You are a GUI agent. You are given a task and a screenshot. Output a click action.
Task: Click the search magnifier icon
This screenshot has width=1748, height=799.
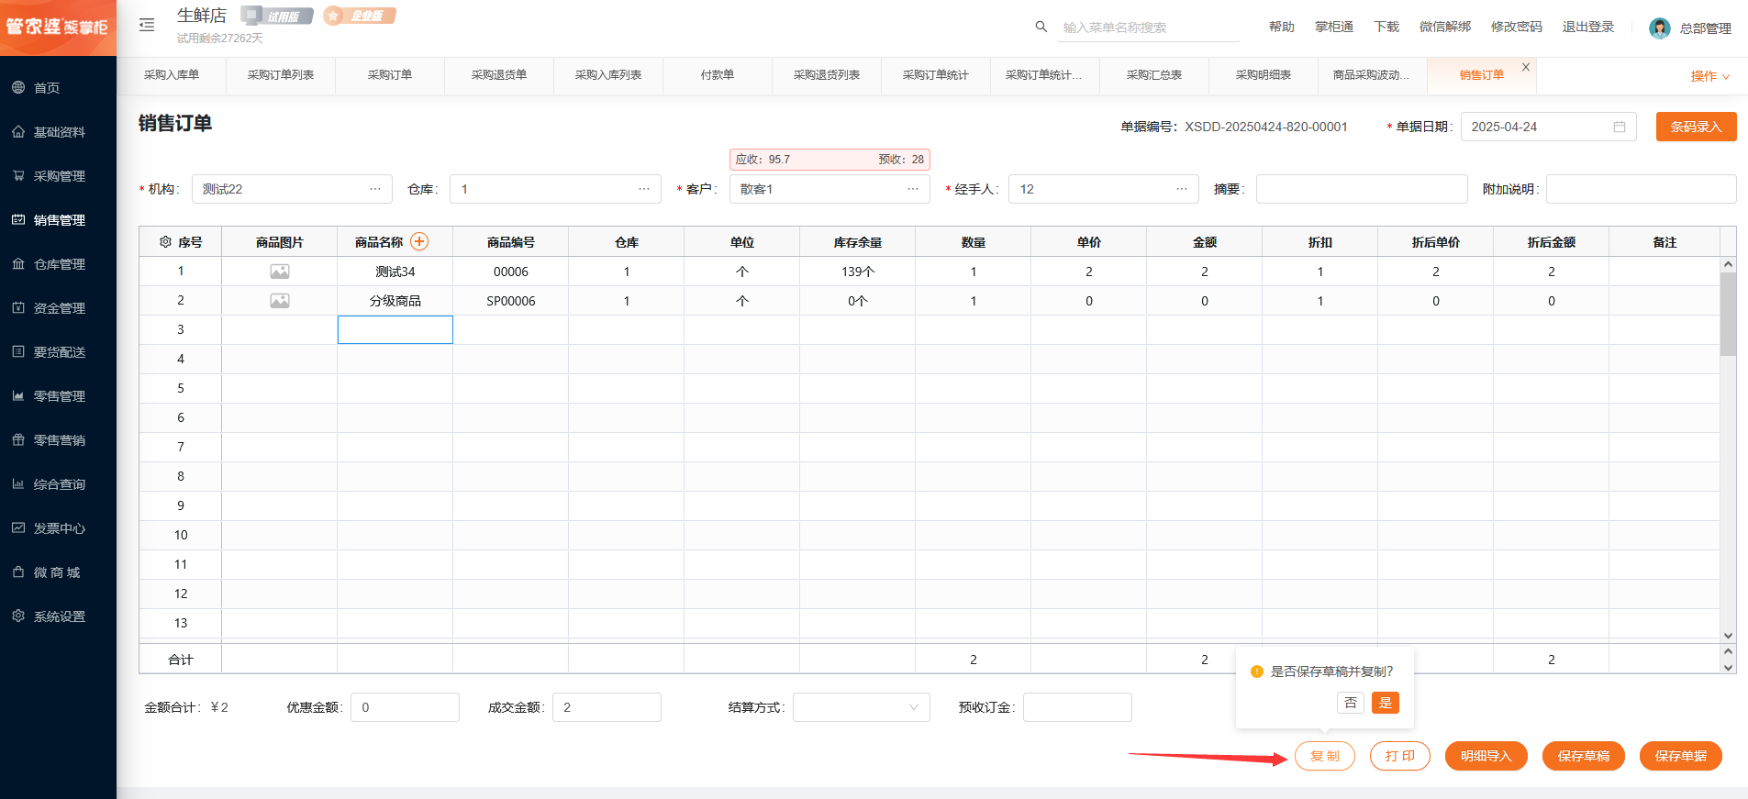point(1041,27)
